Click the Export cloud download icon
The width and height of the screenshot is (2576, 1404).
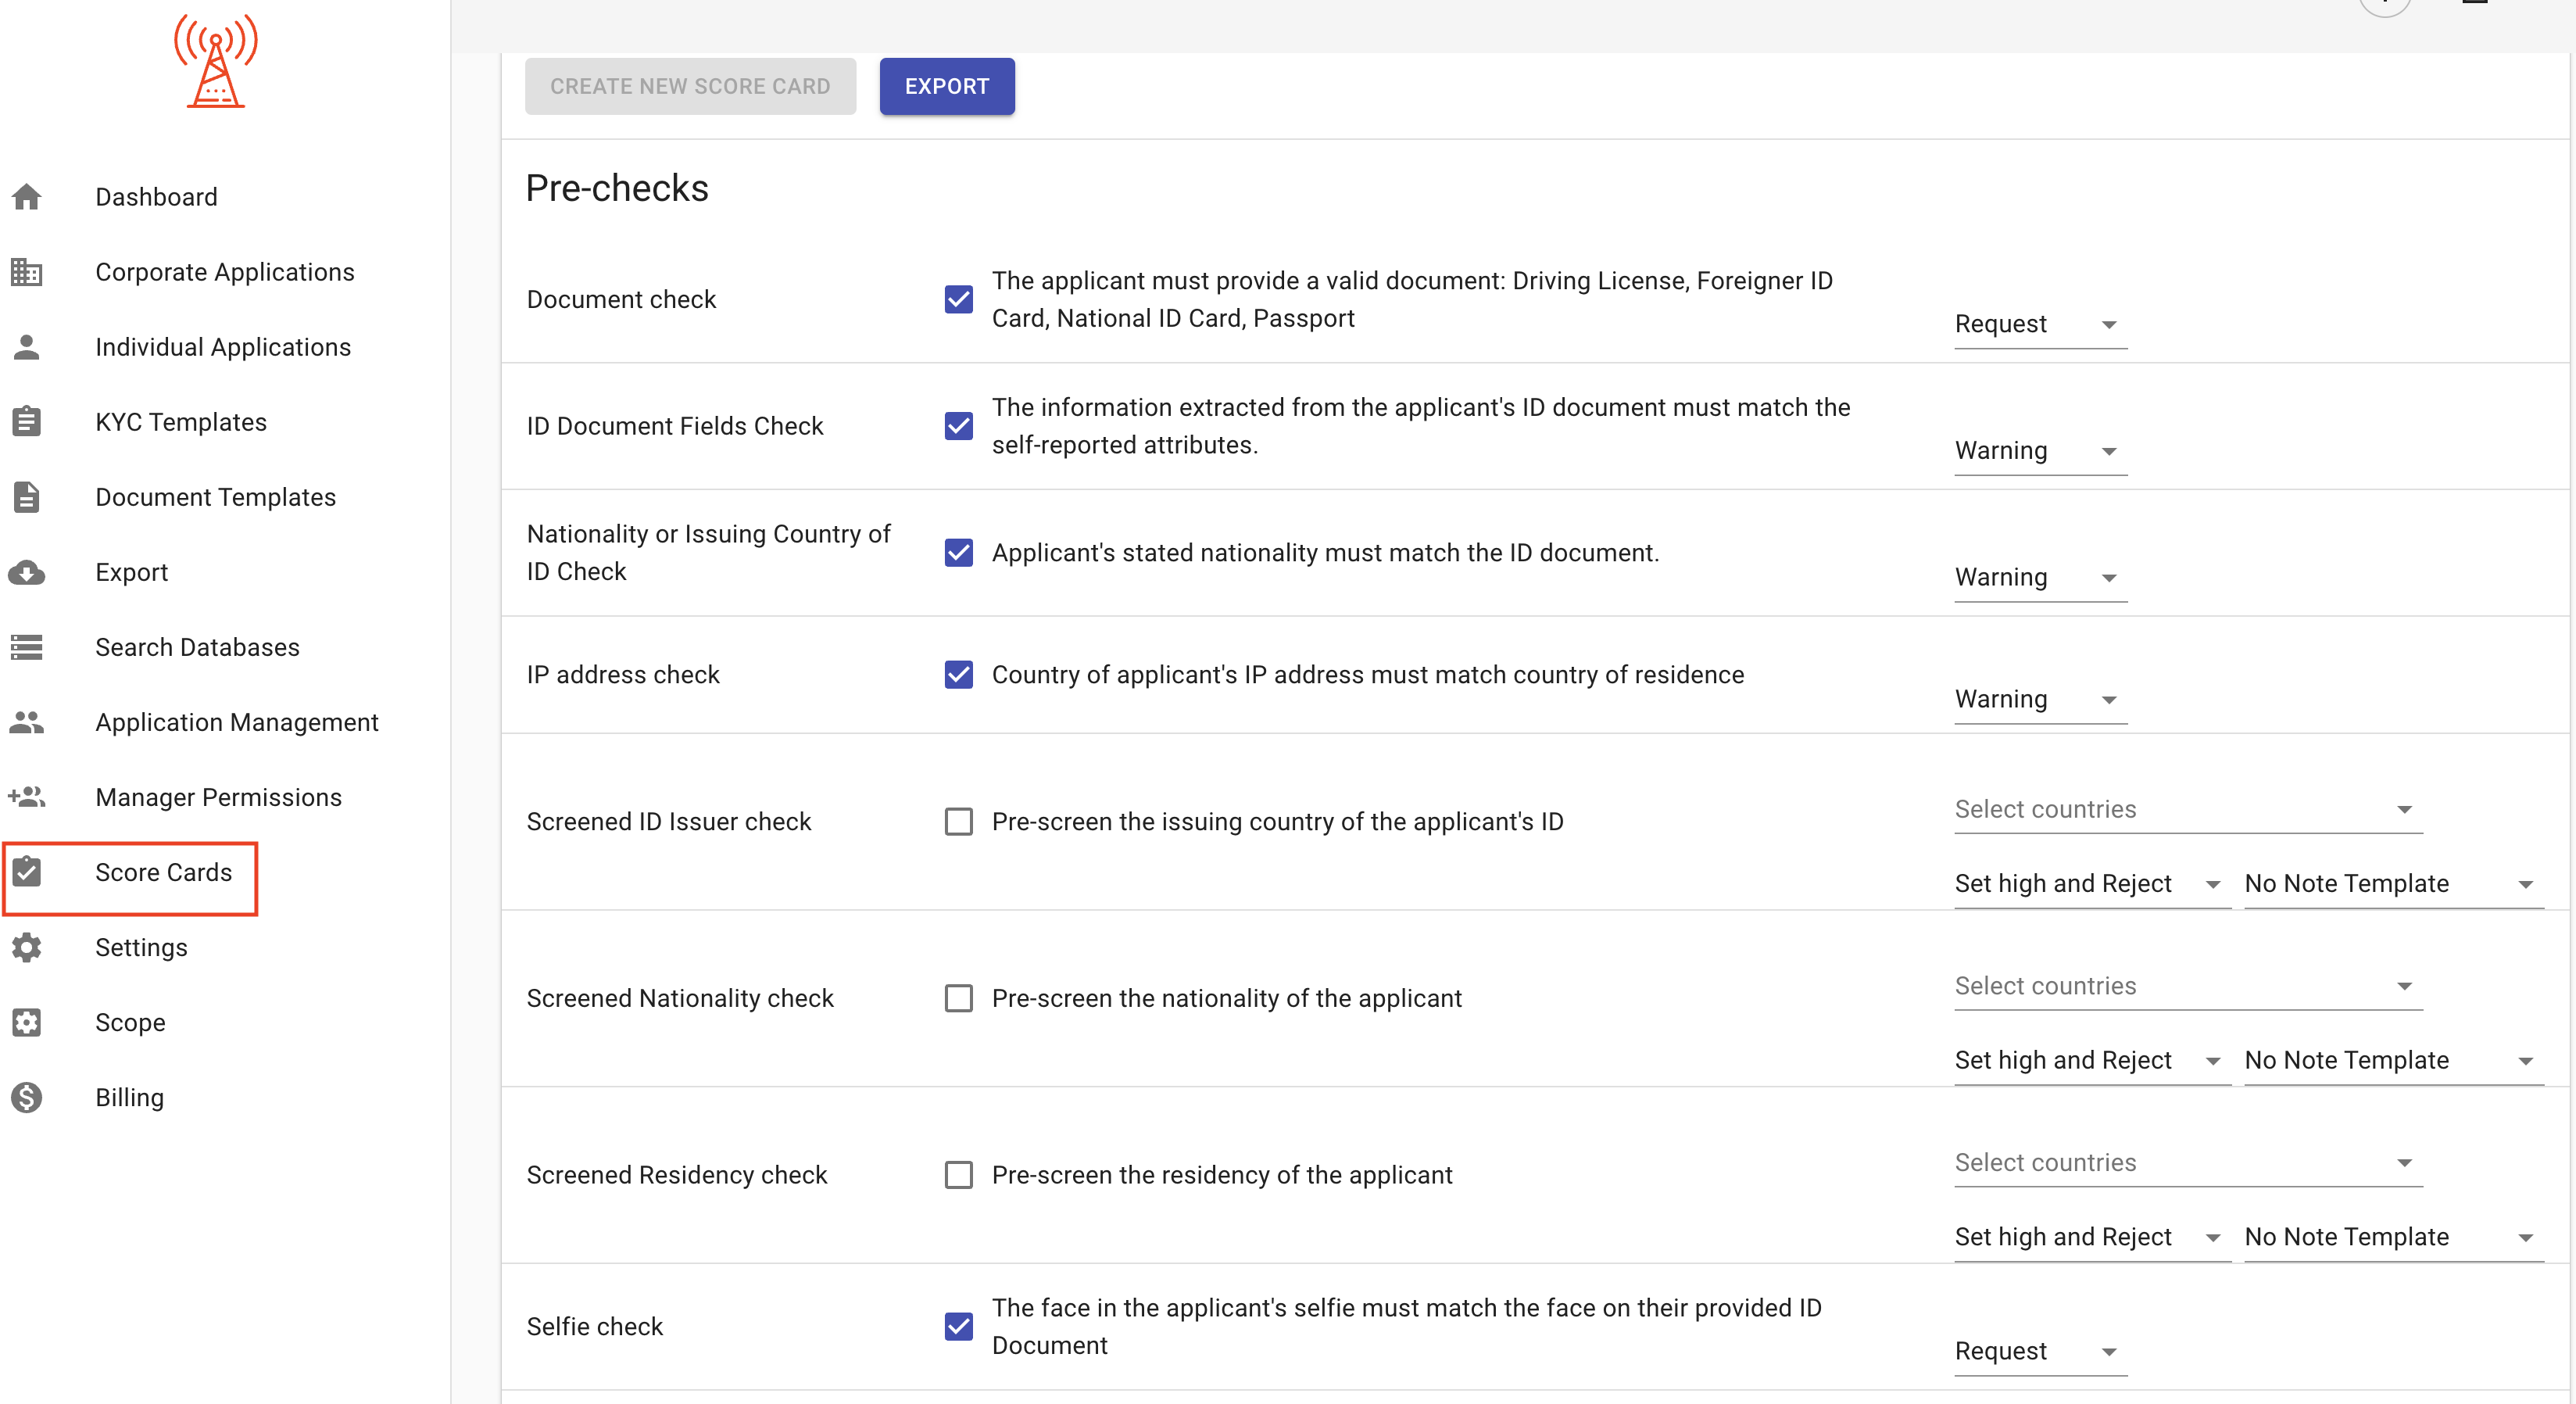click(27, 572)
